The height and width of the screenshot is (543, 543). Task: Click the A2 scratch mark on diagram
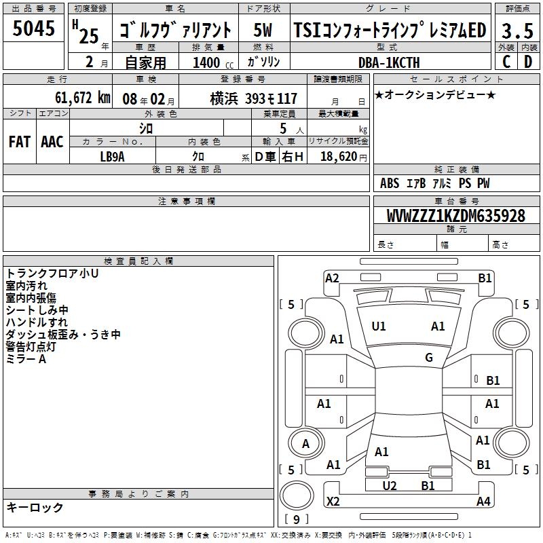332,278
